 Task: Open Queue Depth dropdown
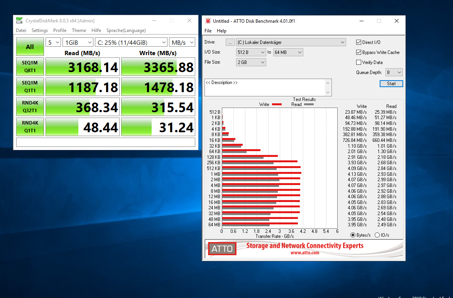(394, 72)
